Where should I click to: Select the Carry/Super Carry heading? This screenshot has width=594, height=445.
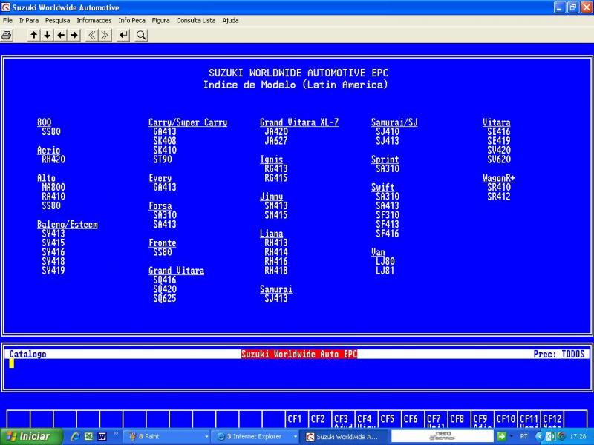click(x=188, y=122)
